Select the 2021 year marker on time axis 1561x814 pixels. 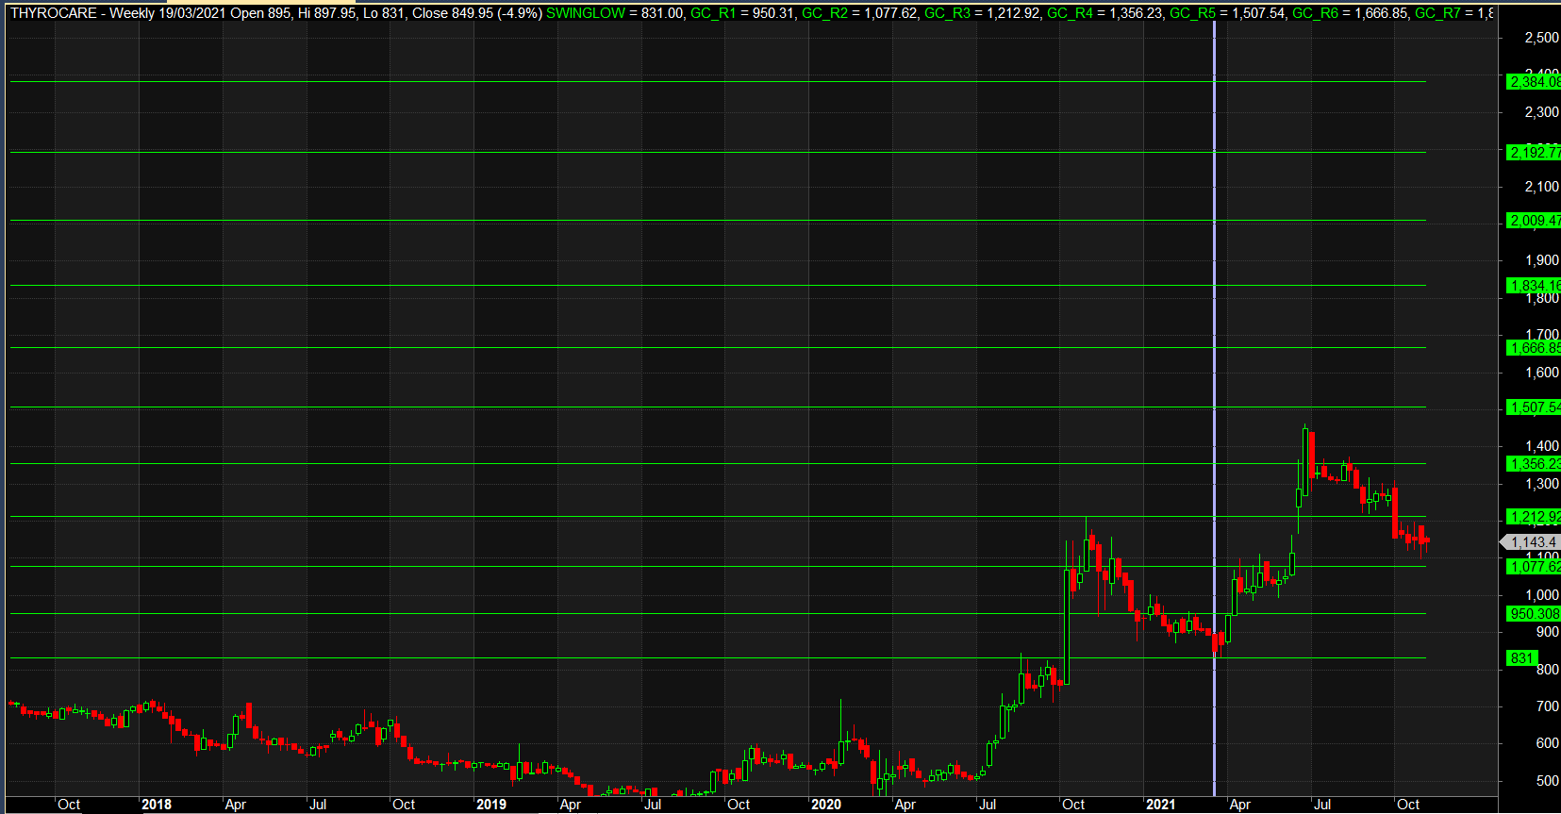1160,805
